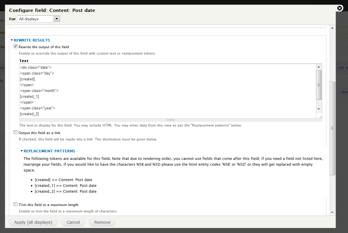The width and height of the screenshot is (348, 233).
Task: Click the [created_2] == Content: Post date token
Action: 66,192
